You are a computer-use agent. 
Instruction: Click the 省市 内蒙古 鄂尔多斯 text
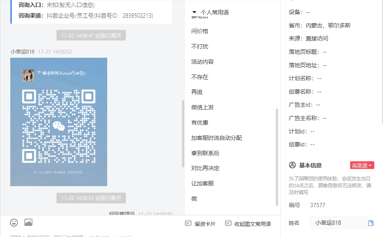click(x=320, y=26)
